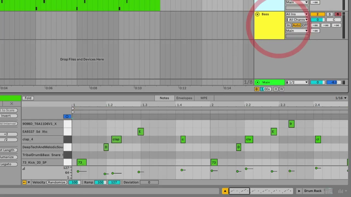Click the loop start marker at bar 1
This screenshot has height=197, width=351.
pyautogui.click(x=73, y=109)
